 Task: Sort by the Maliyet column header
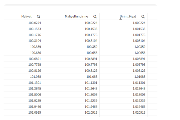point(26,17)
